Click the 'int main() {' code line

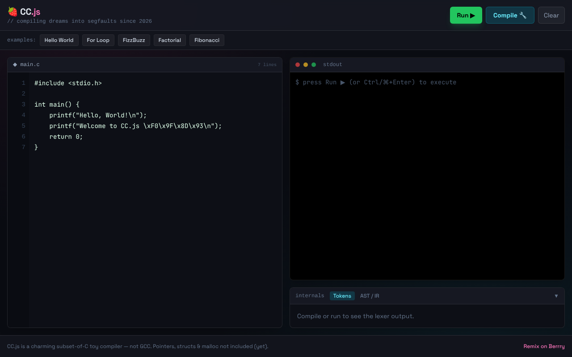[x=57, y=104]
